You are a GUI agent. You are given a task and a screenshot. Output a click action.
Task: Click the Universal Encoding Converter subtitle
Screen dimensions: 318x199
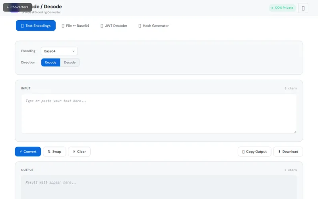(x=41, y=12)
